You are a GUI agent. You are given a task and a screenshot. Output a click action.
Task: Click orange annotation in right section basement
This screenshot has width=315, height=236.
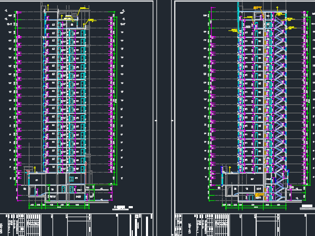(x=259, y=195)
